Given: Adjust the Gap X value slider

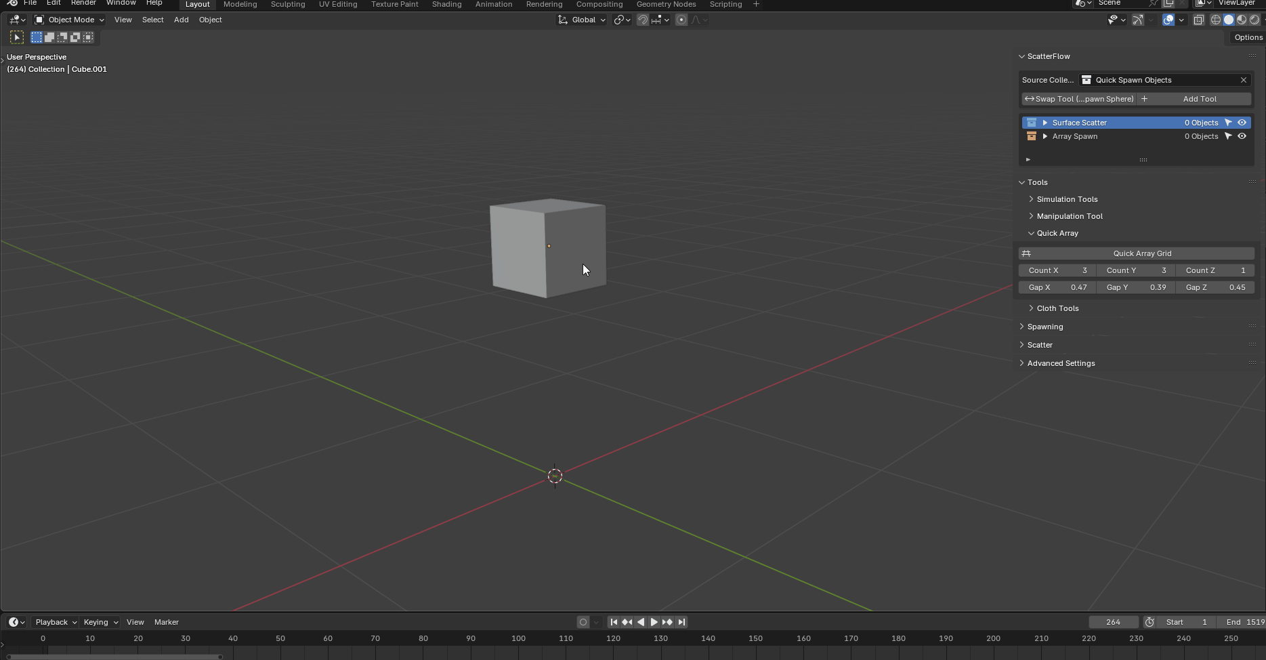Looking at the screenshot, I should coord(1056,287).
